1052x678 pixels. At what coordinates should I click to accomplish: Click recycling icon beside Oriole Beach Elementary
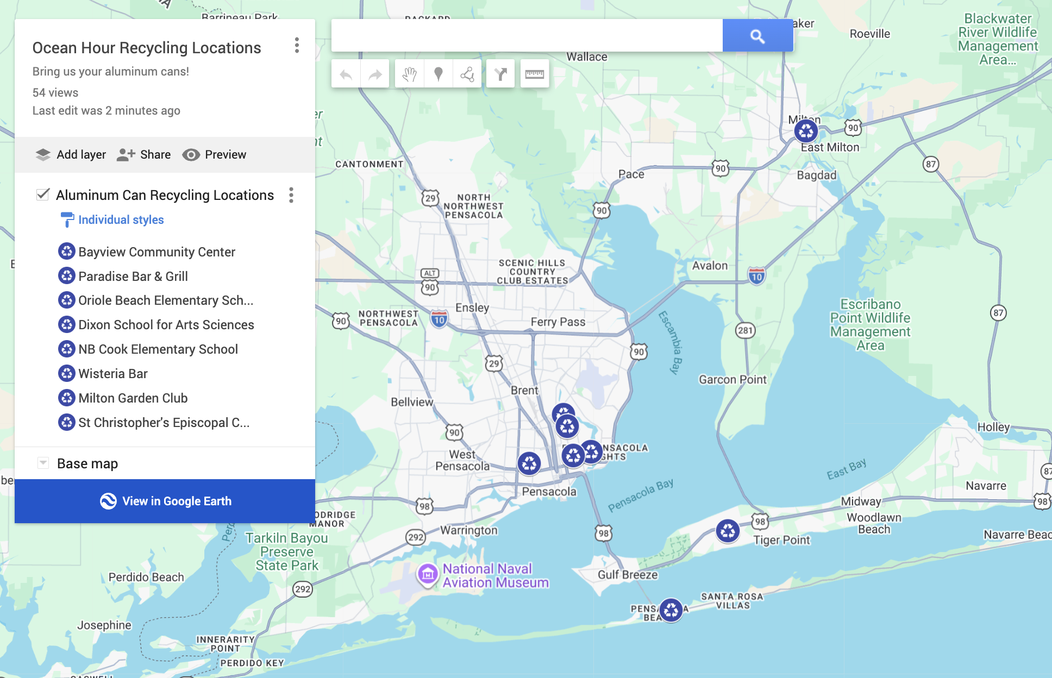67,300
